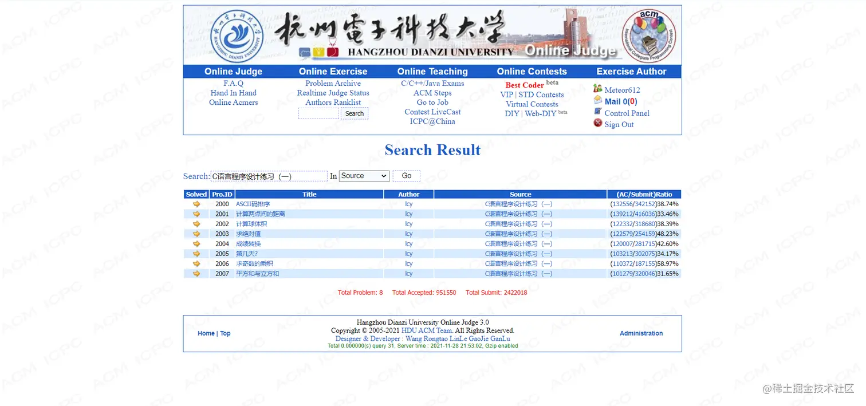Click the source link in problem 2003 row

pyautogui.click(x=518, y=234)
